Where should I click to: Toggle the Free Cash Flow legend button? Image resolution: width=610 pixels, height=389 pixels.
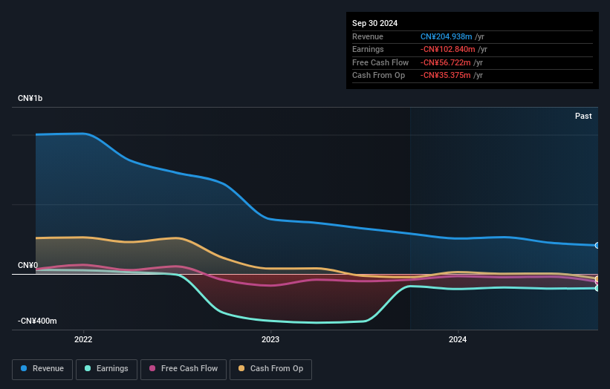(x=184, y=369)
